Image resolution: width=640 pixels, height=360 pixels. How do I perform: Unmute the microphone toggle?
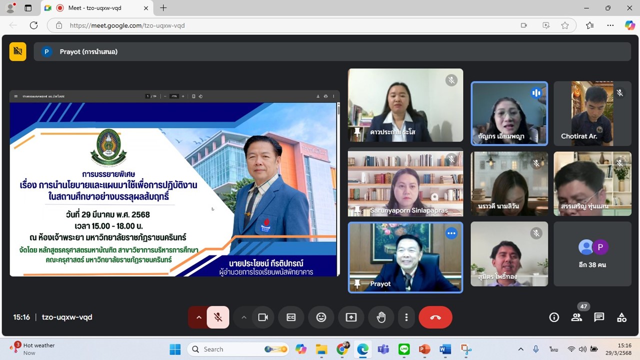pyautogui.click(x=218, y=317)
